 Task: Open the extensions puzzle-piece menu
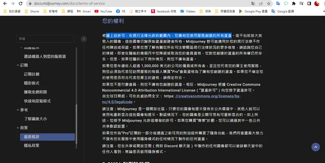pos(294,4)
